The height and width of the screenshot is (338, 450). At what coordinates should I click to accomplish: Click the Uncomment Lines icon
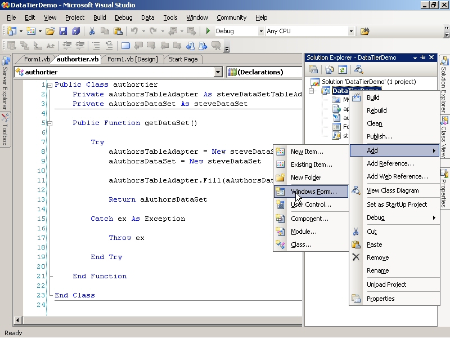[x=109, y=46]
